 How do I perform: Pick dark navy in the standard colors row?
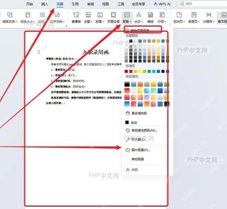click(163, 71)
